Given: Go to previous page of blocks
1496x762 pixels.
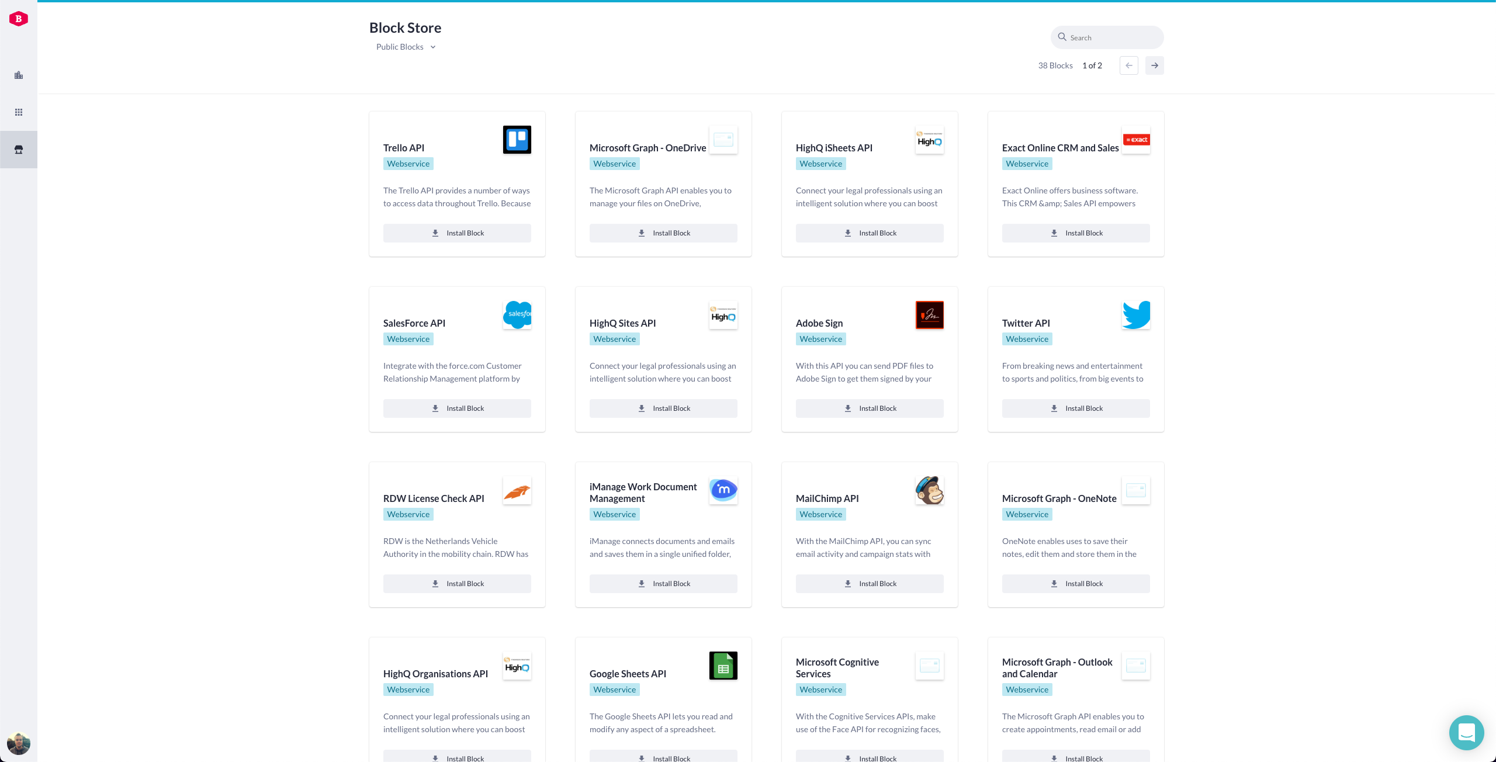Looking at the screenshot, I should click(1128, 65).
